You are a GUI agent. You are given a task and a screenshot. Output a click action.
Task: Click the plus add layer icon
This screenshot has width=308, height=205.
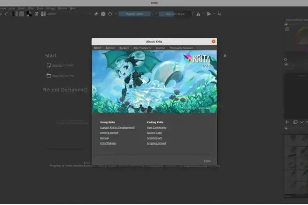(287, 122)
